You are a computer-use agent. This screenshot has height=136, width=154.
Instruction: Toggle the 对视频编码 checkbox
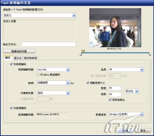click(11, 64)
